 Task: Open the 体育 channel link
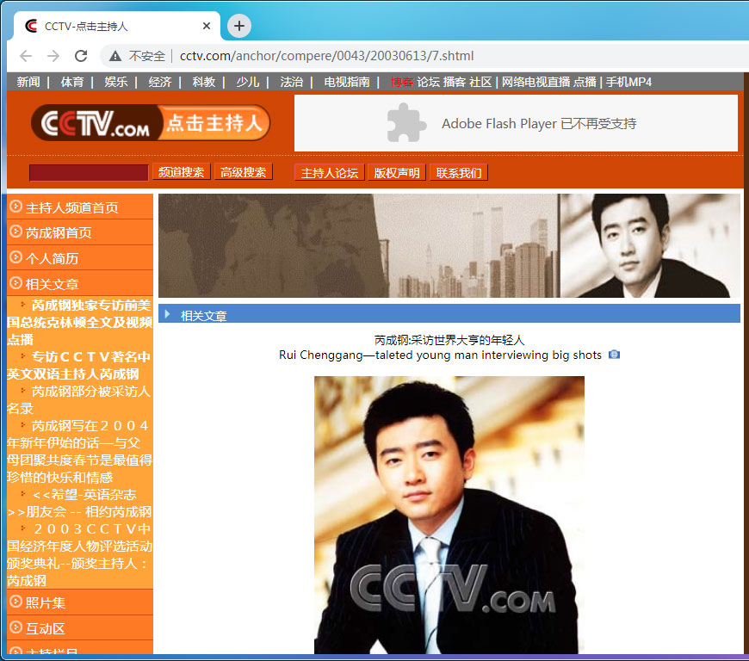72,82
